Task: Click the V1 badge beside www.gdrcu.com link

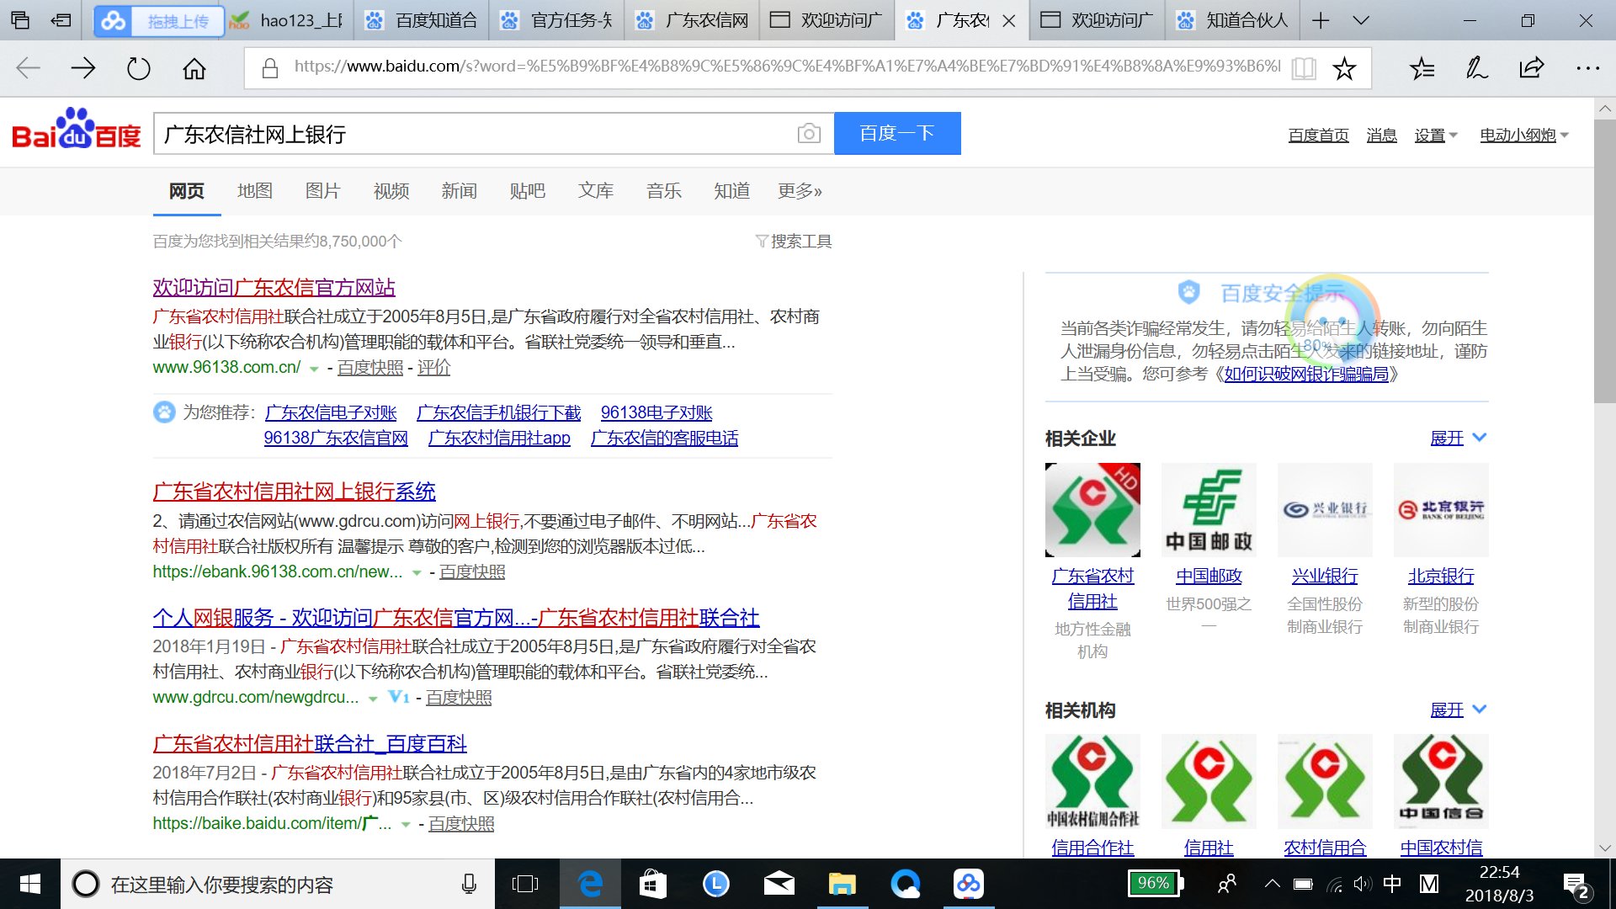Action: [397, 698]
